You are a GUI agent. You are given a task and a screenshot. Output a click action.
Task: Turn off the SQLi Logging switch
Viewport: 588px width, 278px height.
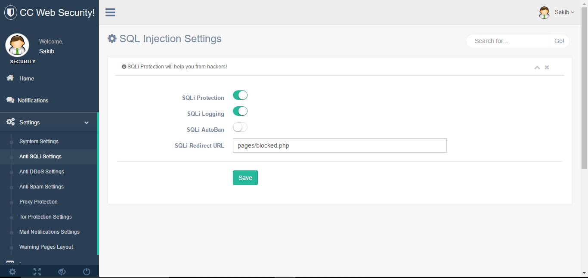(240, 111)
